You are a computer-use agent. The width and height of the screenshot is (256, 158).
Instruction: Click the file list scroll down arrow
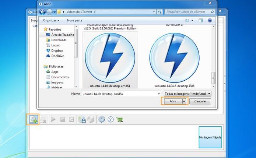(x=213, y=86)
